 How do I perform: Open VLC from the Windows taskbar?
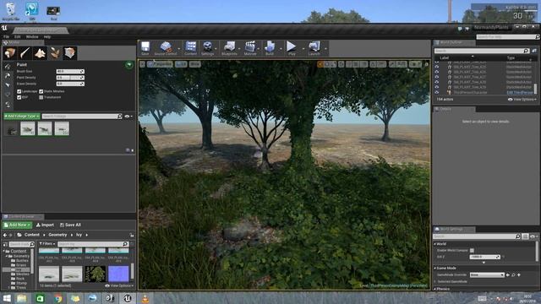[x=145, y=298]
